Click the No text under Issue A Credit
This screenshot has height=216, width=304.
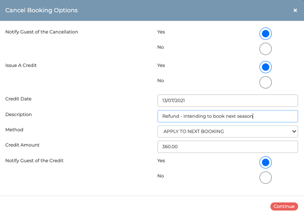[x=160, y=81]
